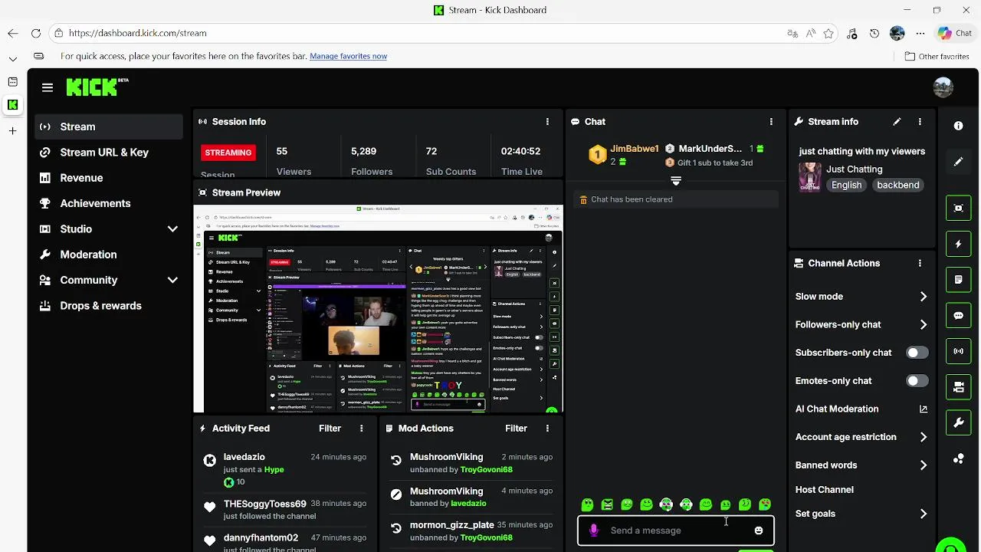Open lavedazio profile in Activity Feed
981x552 pixels.
(x=244, y=457)
